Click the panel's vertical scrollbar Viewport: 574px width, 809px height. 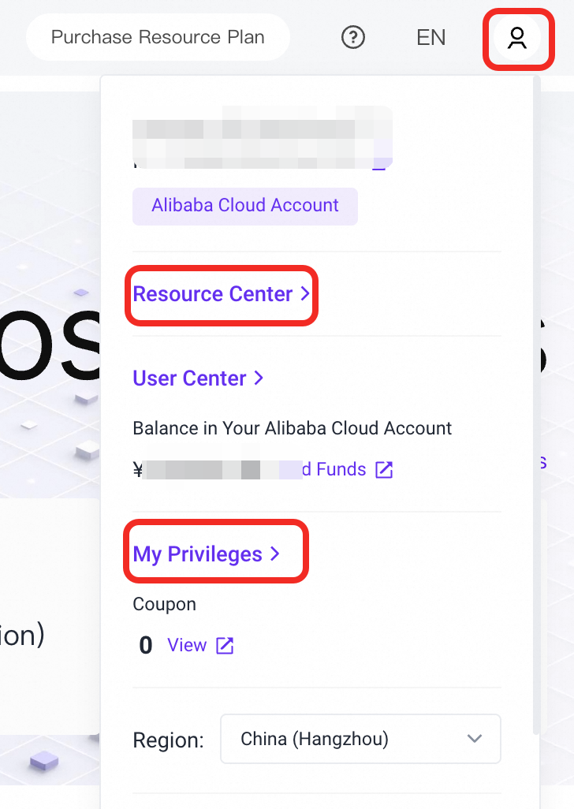(x=537, y=394)
